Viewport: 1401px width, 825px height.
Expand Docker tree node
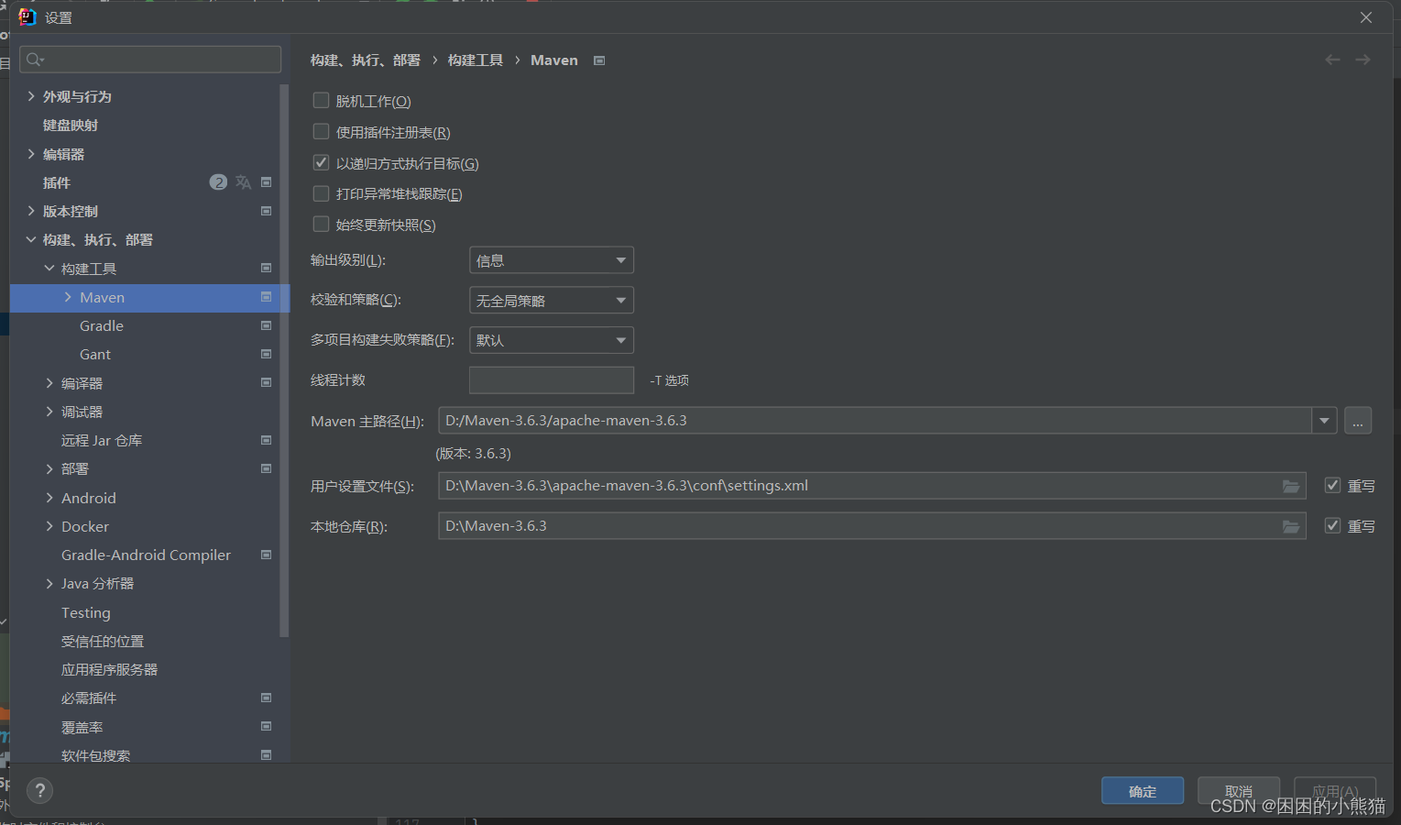coord(49,526)
